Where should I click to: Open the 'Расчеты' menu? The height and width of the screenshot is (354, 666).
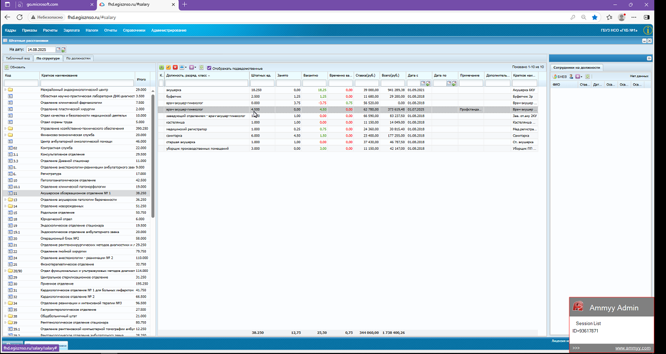tap(51, 30)
